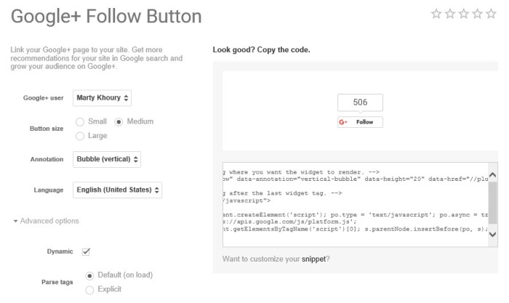Click the Google+ Follow button preview
Screen dimensions: 509x303
[360, 122]
